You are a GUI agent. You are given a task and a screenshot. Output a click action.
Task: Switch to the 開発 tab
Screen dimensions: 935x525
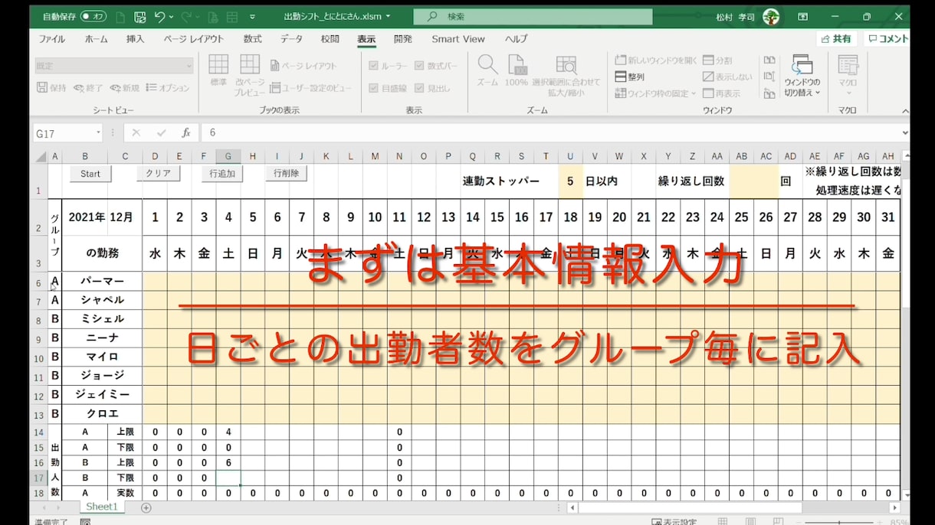coord(402,39)
